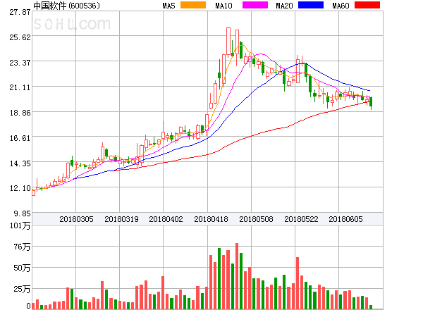423x310 pixels.
Task: Click the orange MA5 legend swatch
Action: [x=193, y=5]
